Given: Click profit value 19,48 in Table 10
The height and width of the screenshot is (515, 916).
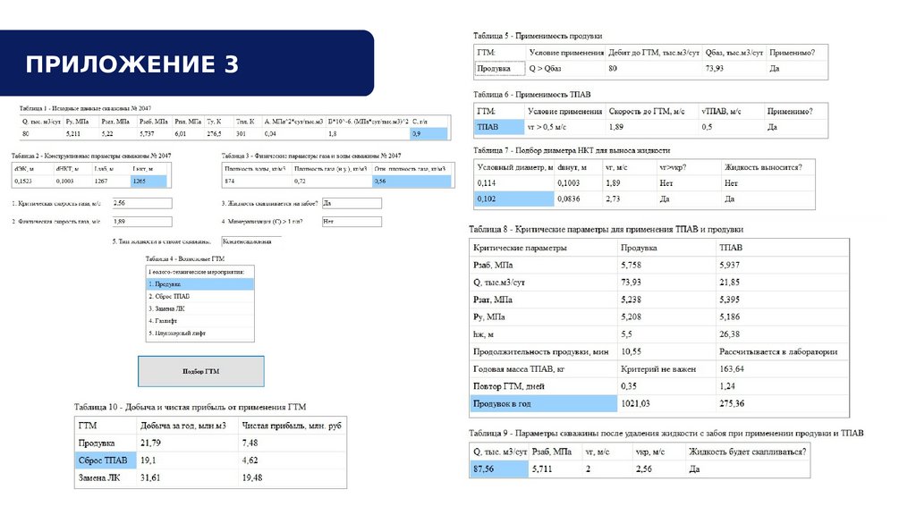Looking at the screenshot, I should click(x=251, y=477).
